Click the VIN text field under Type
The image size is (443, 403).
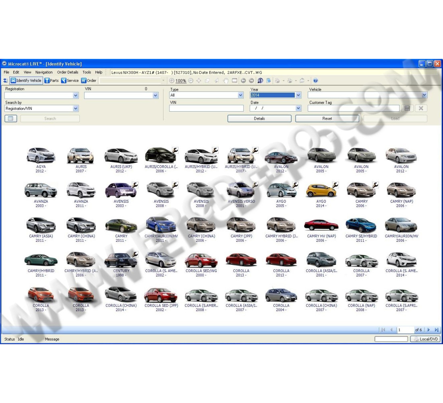206,108
